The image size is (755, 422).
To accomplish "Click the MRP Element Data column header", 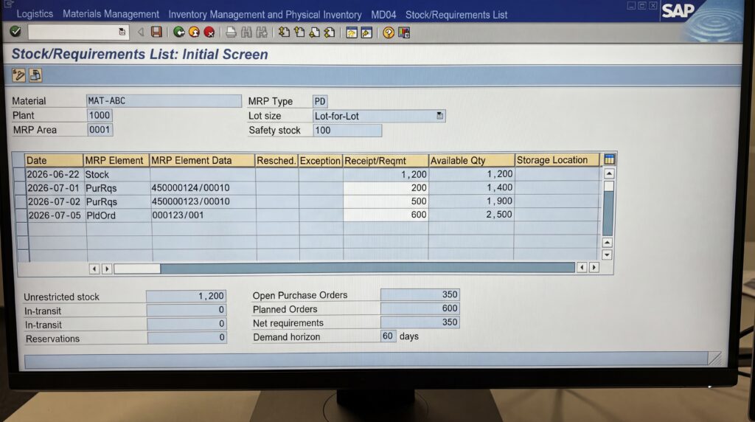I will (x=202, y=160).
